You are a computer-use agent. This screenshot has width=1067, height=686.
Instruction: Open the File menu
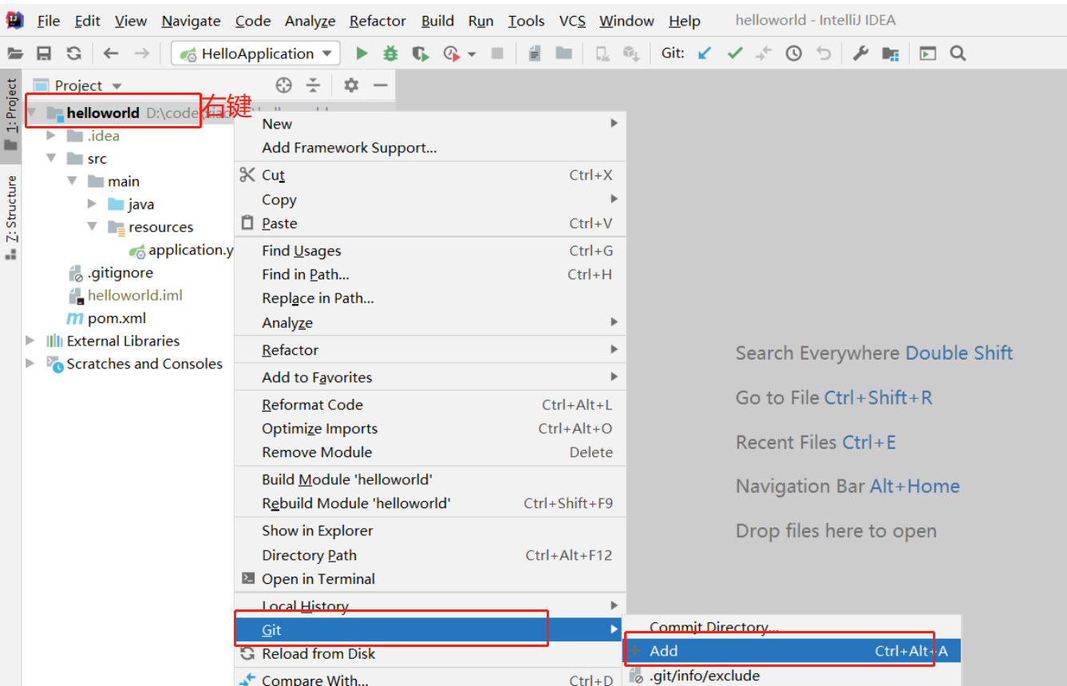tap(49, 21)
